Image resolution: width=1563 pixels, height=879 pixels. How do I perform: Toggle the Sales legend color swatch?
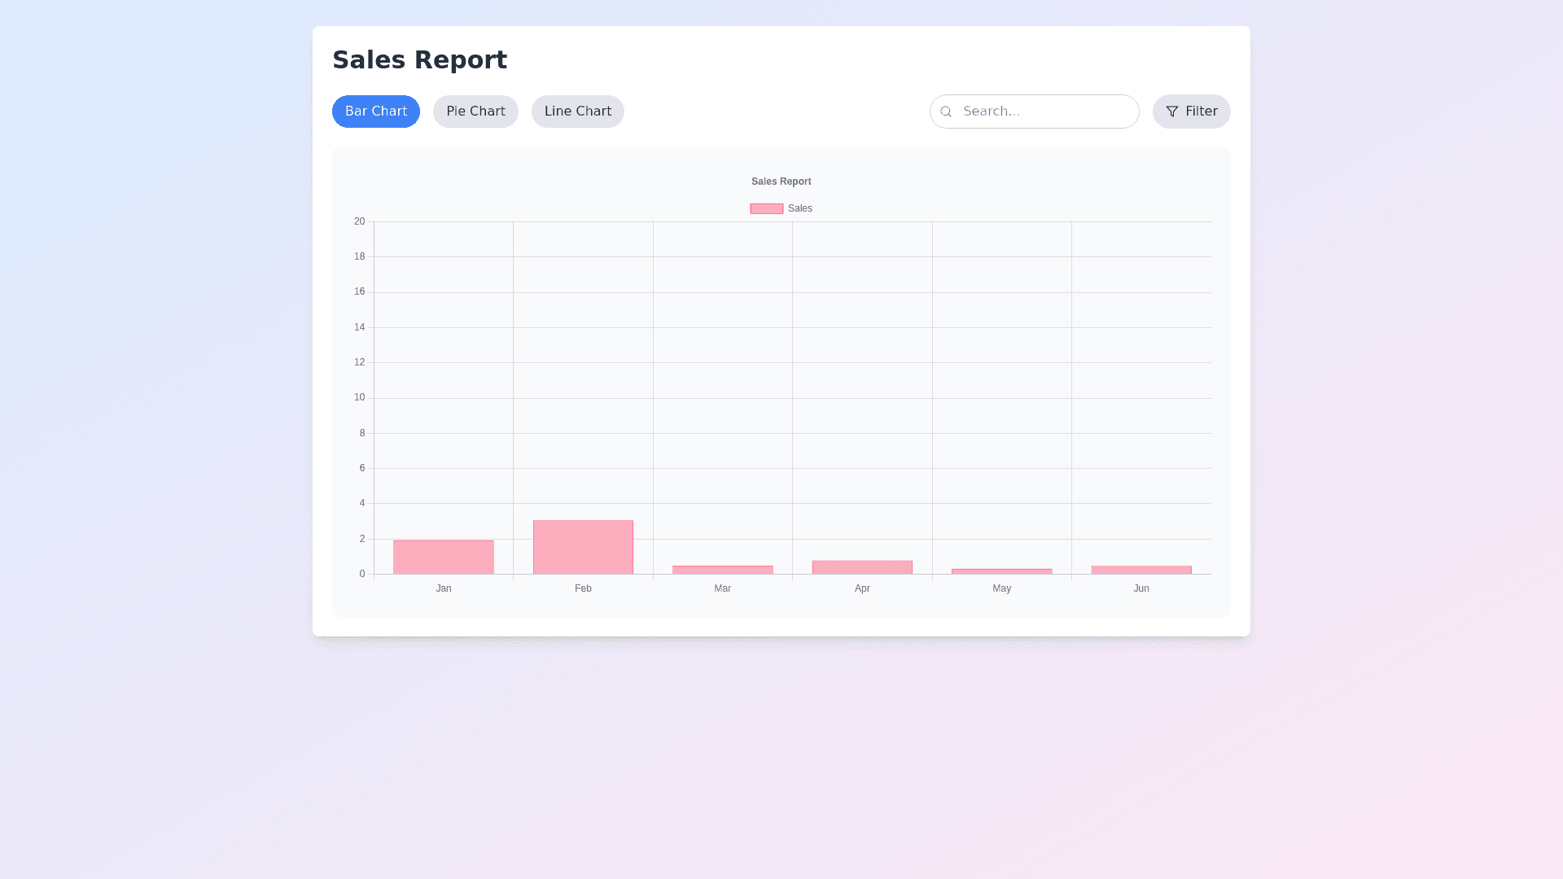pyautogui.click(x=766, y=208)
